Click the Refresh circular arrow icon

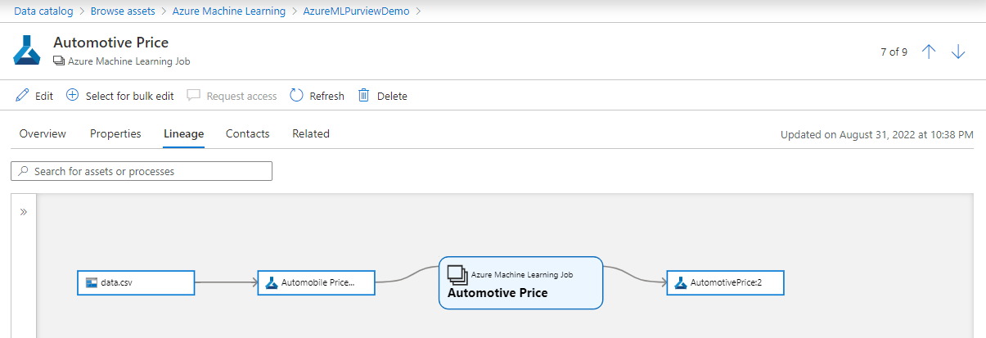coord(297,96)
